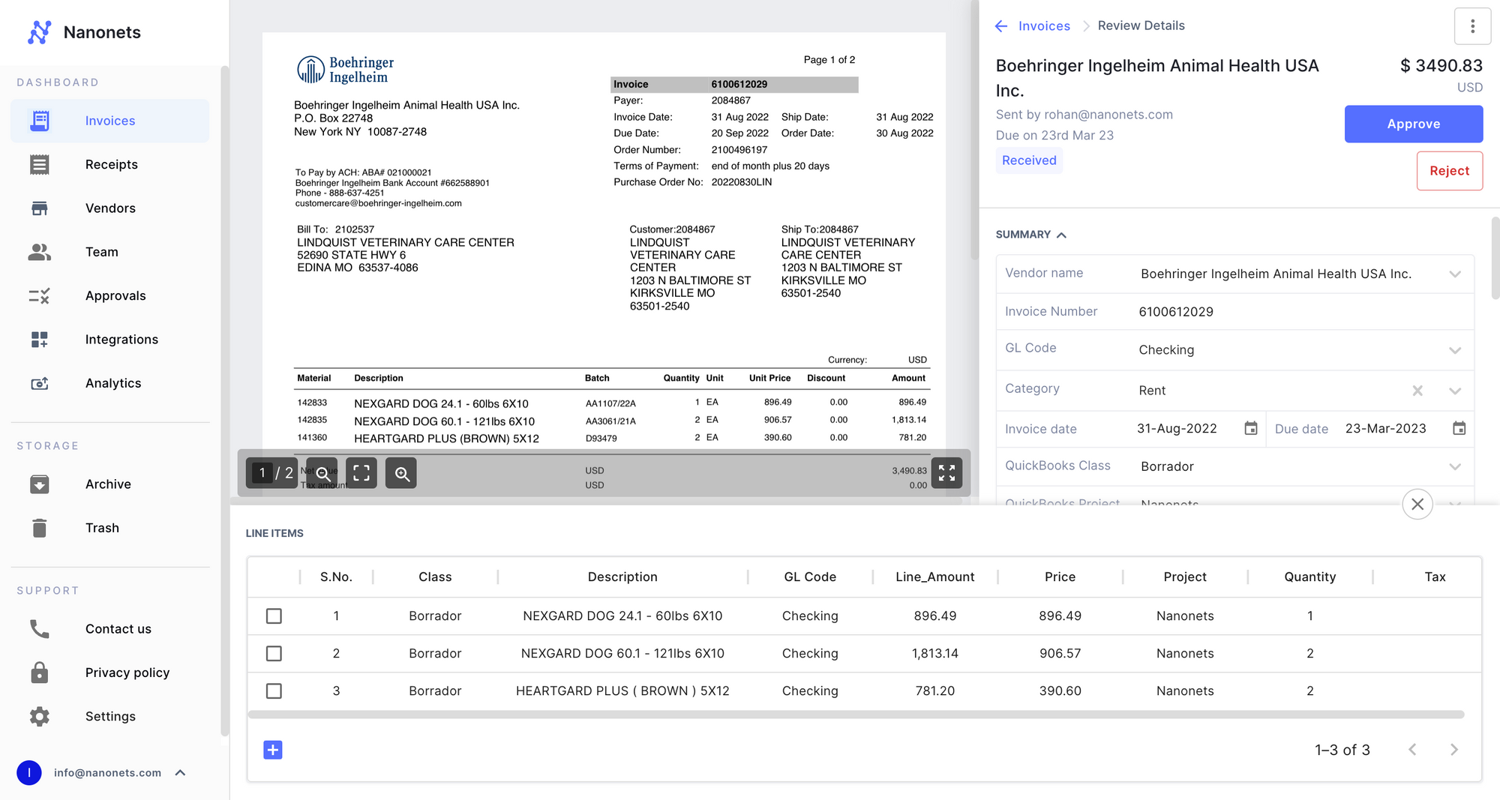Select the HEARTGARD PLUS line item checkbox
Image resolution: width=1500 pixels, height=800 pixels.
pyautogui.click(x=274, y=691)
